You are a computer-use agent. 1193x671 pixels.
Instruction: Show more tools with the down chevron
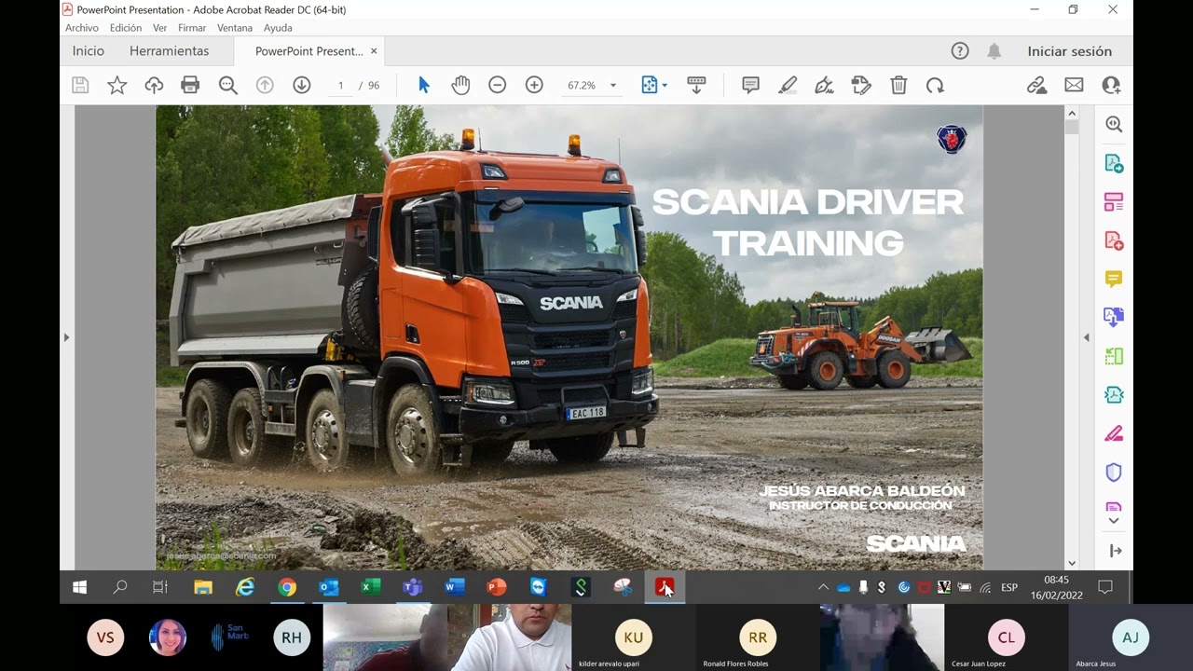pyautogui.click(x=1114, y=520)
